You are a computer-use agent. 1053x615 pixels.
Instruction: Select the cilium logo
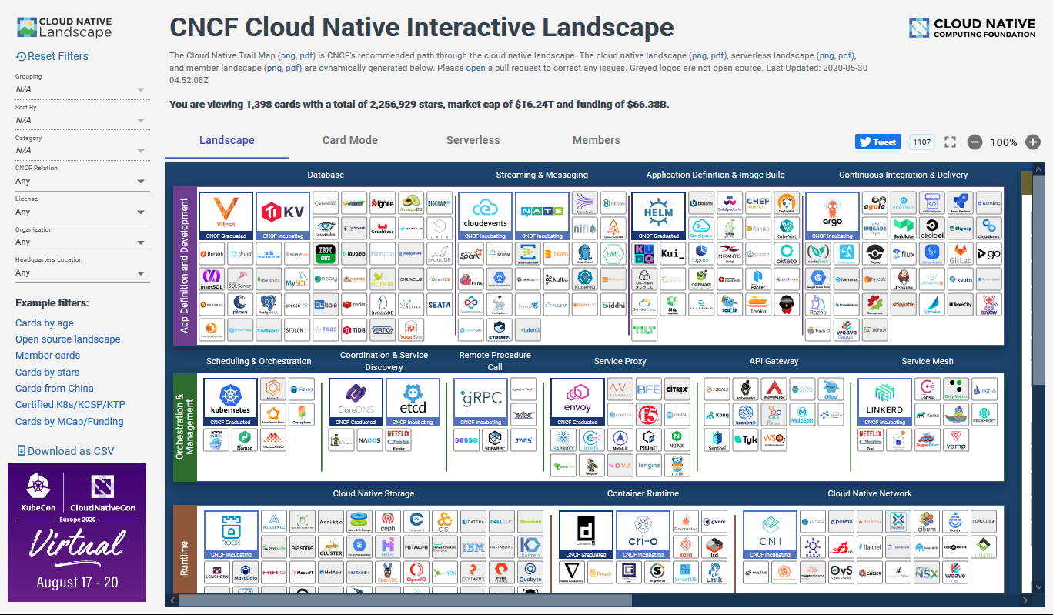click(x=927, y=522)
